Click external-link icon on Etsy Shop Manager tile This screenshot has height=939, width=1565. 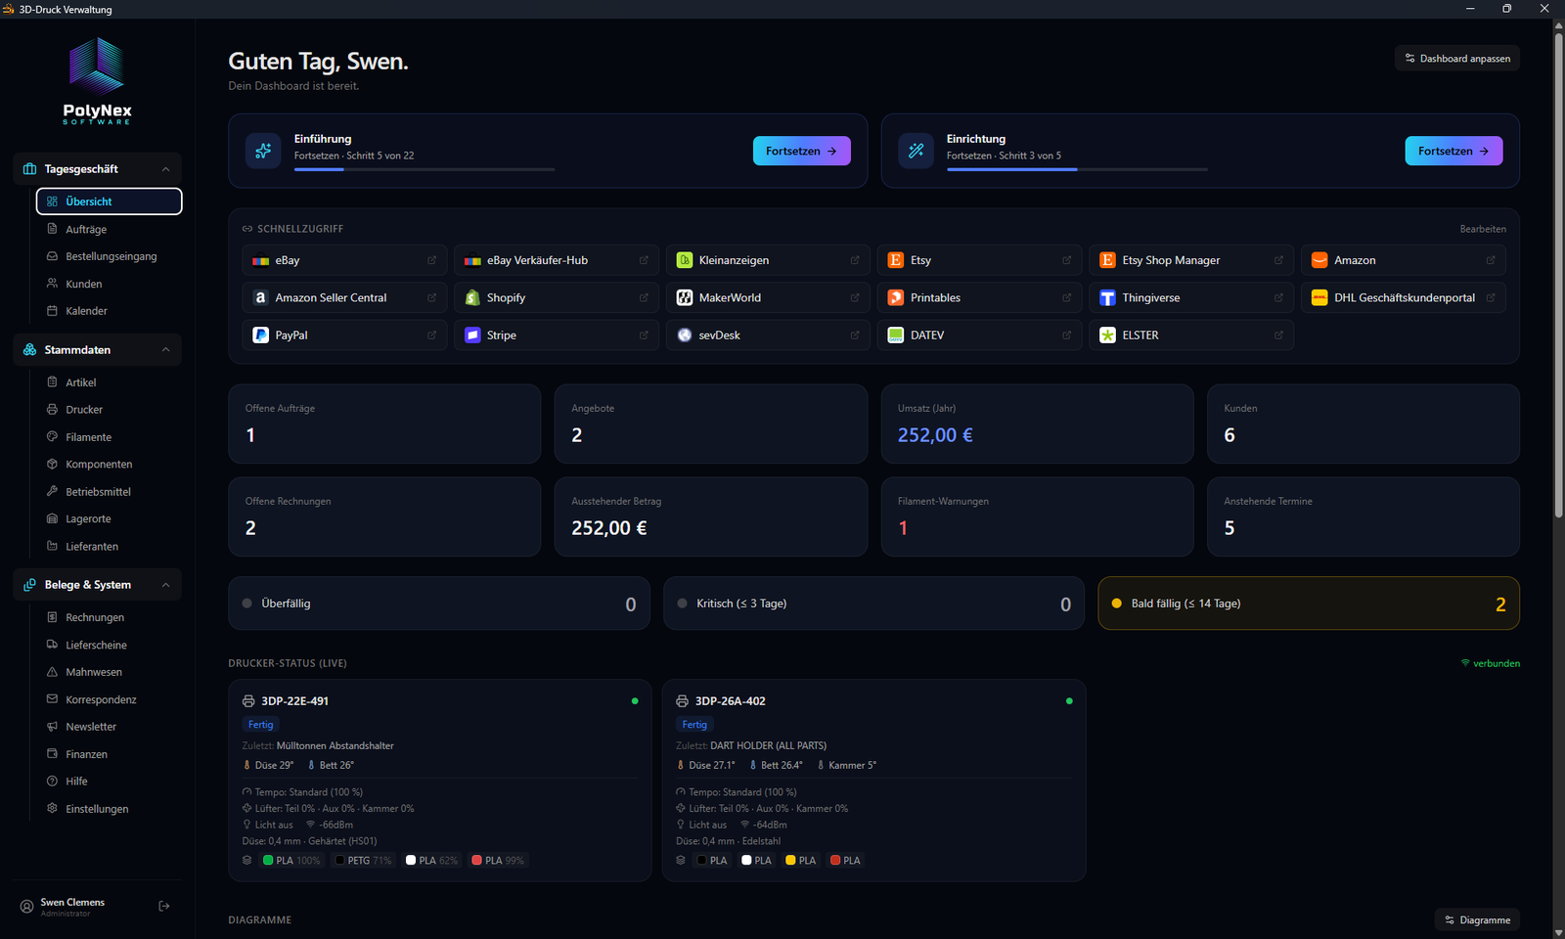[1278, 260]
